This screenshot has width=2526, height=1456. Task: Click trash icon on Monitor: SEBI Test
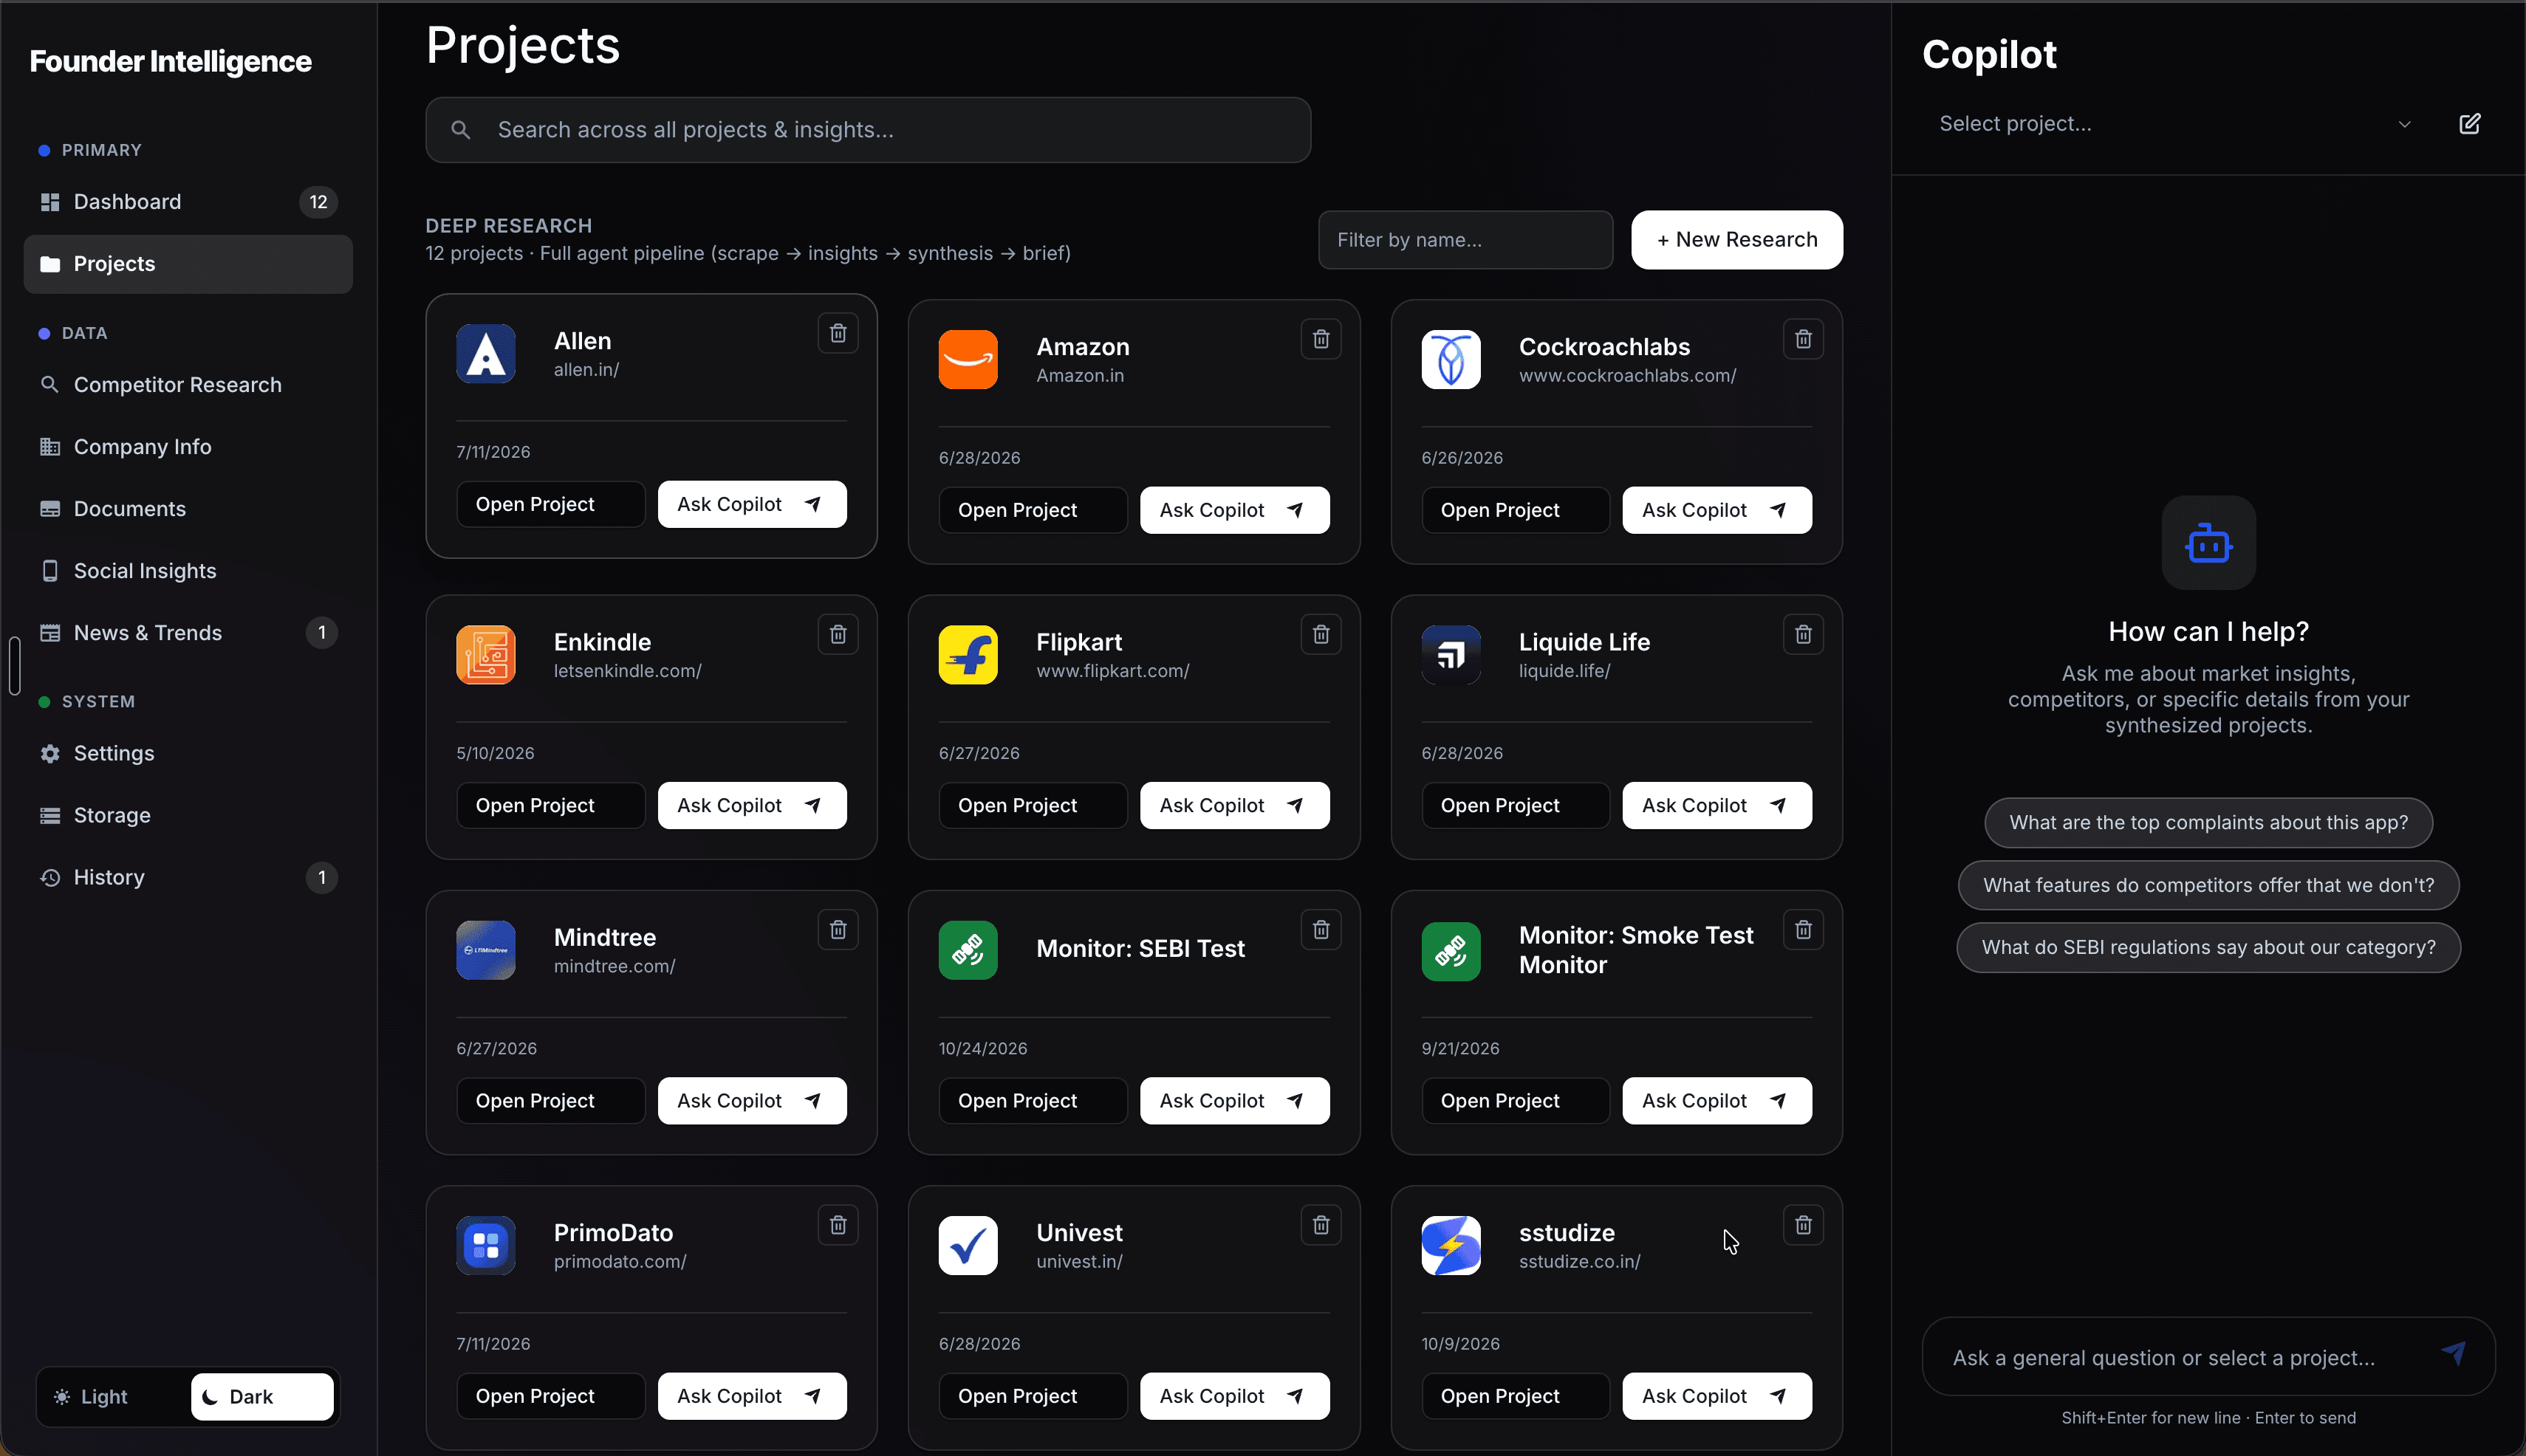(1321, 929)
